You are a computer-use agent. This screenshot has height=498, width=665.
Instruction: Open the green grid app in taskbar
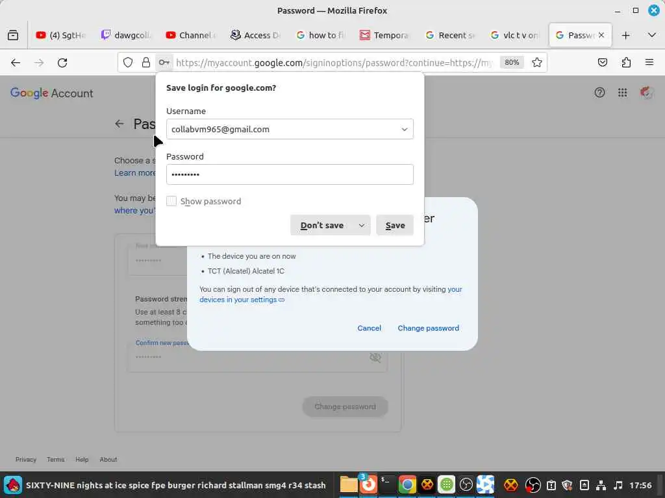(x=446, y=485)
